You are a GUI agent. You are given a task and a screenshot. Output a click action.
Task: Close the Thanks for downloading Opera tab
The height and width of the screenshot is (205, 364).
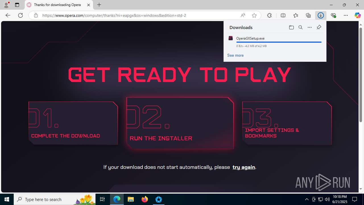[88, 5]
